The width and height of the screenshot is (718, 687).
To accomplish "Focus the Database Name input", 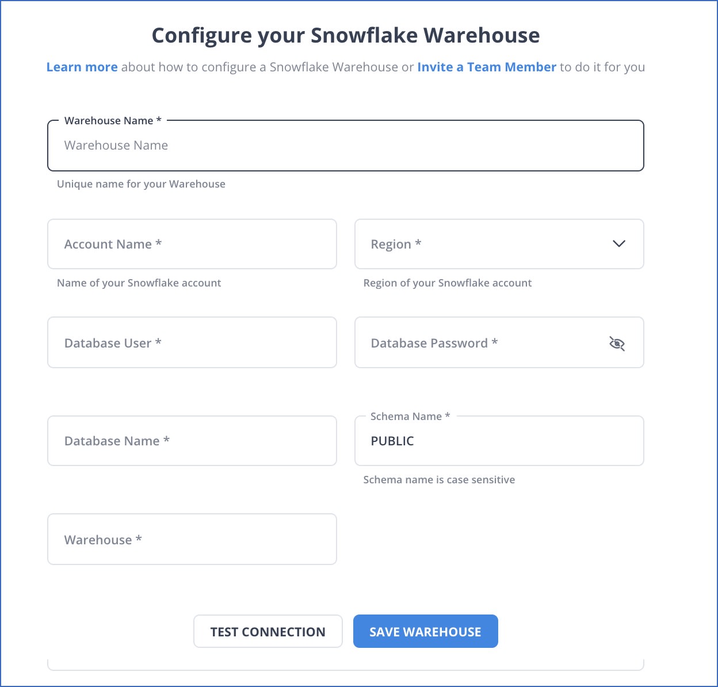I will coord(192,441).
